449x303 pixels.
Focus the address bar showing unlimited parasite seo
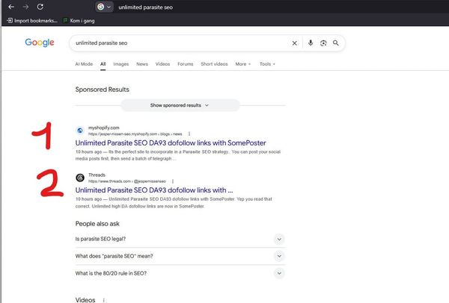point(145,7)
